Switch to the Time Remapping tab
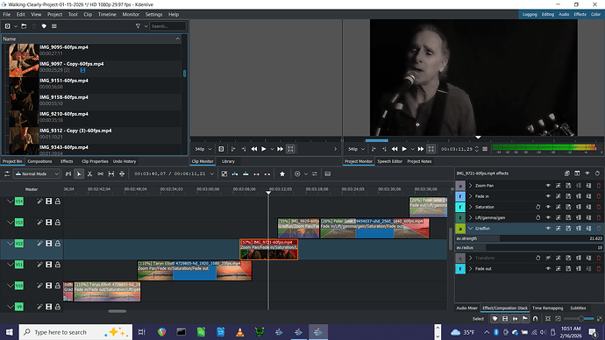605x340 pixels. (547, 308)
